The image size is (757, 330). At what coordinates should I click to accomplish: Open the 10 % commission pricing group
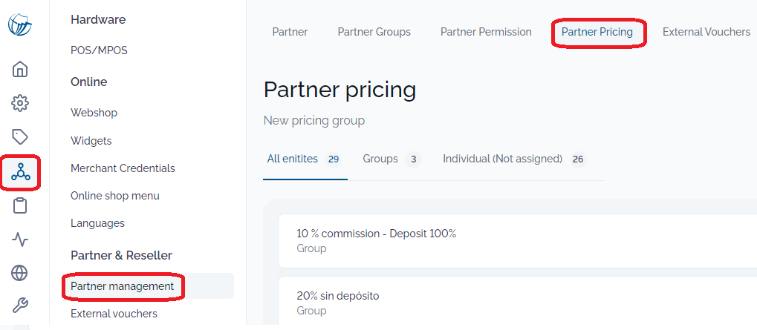click(x=518, y=241)
